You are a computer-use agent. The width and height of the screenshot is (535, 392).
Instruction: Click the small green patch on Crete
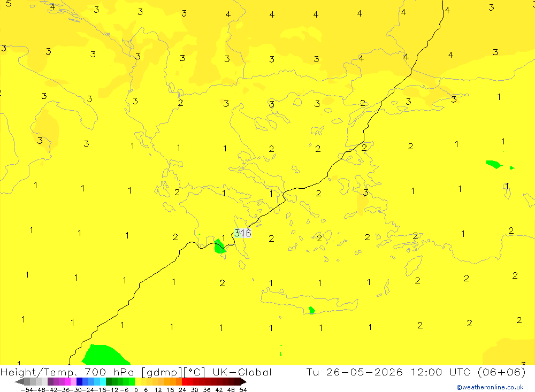tap(311, 310)
